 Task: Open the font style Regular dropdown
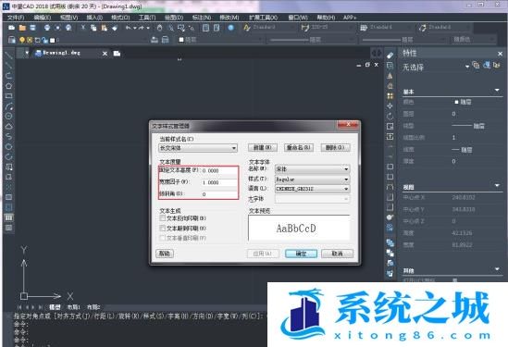click(313, 179)
